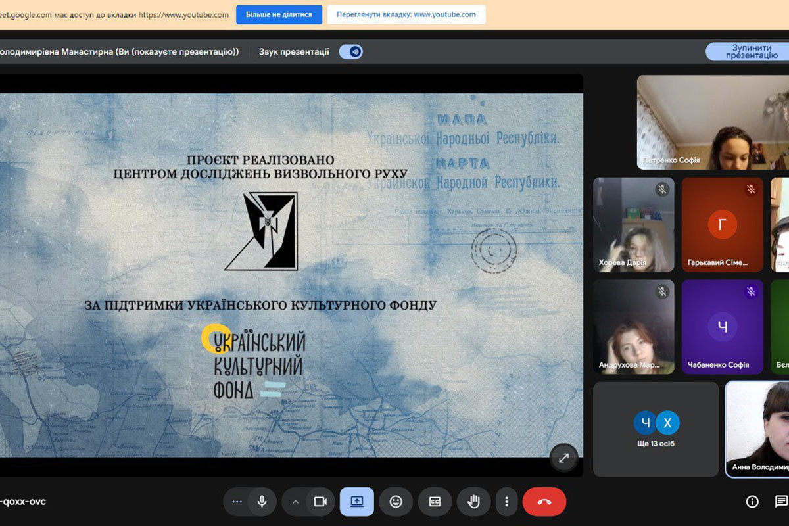Click muted mic icon on Чабаненко Софія tile
The height and width of the screenshot is (526, 789).
751,291
